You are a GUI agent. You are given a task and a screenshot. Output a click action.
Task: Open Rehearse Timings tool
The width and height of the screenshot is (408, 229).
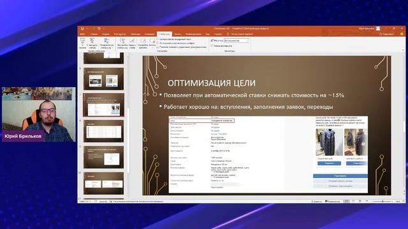click(143, 43)
